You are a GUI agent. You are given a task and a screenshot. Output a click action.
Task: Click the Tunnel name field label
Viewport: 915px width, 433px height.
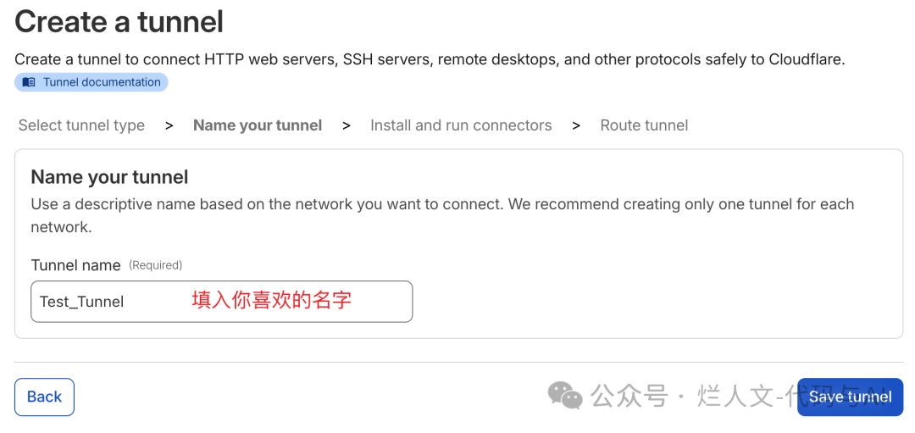click(x=75, y=265)
